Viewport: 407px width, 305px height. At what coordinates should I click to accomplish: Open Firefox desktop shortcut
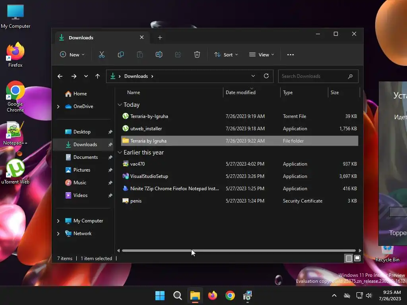point(16,55)
